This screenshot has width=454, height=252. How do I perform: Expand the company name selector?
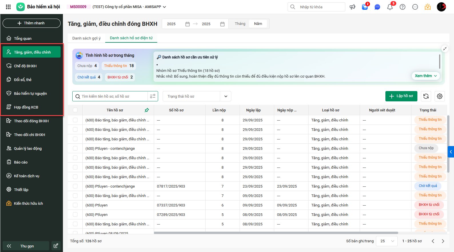pyautogui.click(x=164, y=7)
